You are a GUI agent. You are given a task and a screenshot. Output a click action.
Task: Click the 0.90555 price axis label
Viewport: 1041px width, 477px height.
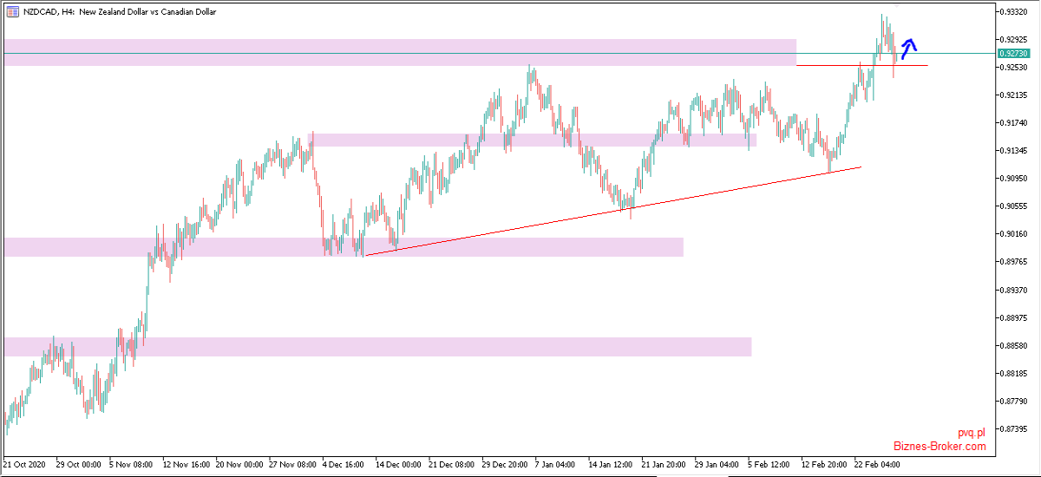coord(1013,206)
